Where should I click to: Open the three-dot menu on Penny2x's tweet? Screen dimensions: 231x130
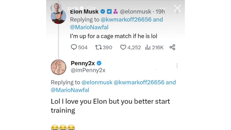click(177, 66)
